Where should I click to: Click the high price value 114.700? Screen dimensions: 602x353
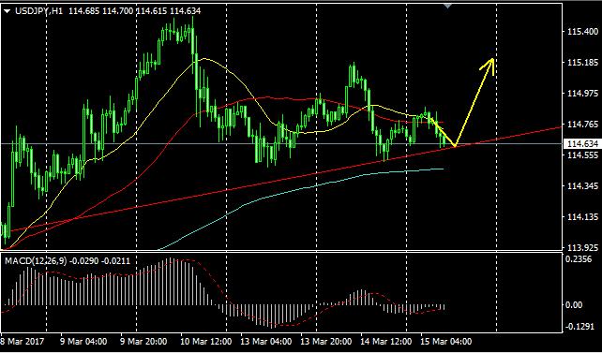coord(118,11)
